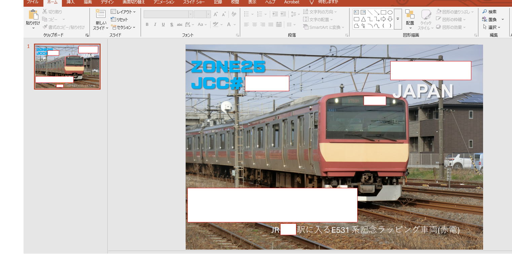Switch to the 挿入 (Insert) tab
Image resolution: width=512 pixels, height=259 pixels.
click(x=71, y=2)
